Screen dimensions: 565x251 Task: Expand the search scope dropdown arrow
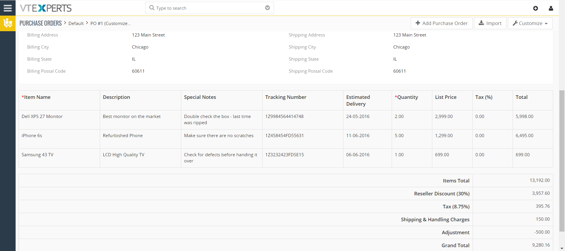click(267, 8)
